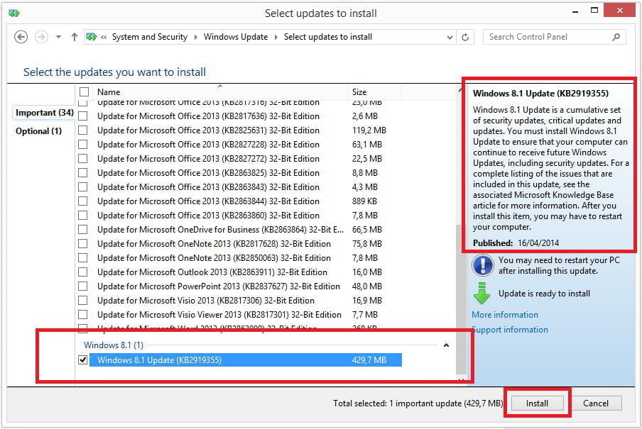The width and height of the screenshot is (642, 429).
Task: Check OneNote 2013 KB2850063 update
Action: (82, 257)
